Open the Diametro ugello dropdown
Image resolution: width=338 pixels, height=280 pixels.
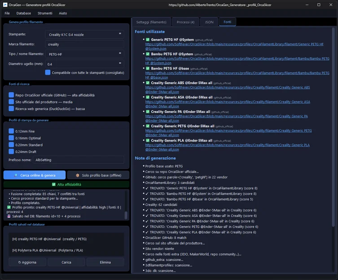click(x=84, y=64)
